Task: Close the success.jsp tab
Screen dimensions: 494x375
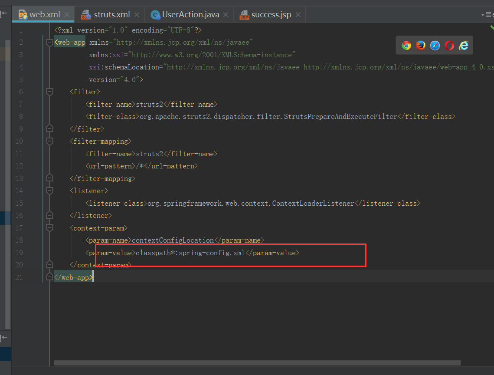Action: (298, 14)
